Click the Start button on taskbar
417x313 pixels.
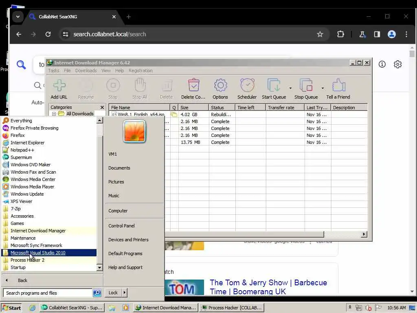point(11,308)
